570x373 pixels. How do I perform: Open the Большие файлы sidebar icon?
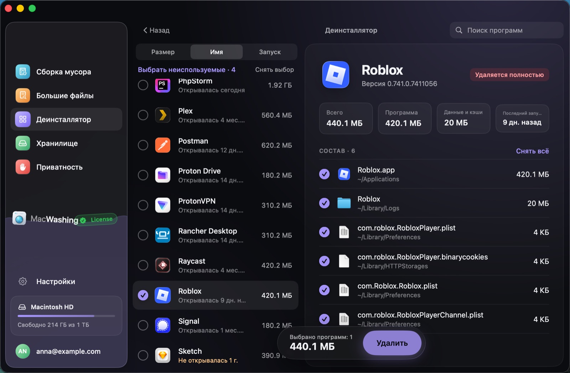23,95
